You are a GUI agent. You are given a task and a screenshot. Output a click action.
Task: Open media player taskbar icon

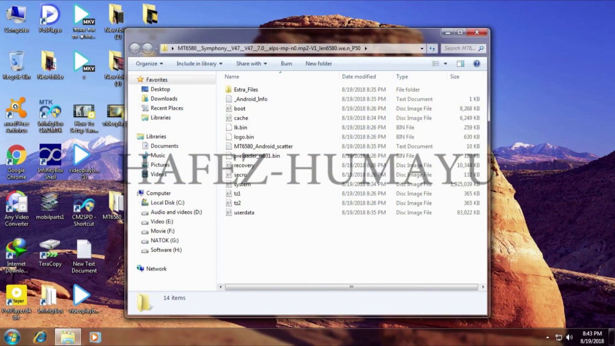[95, 337]
